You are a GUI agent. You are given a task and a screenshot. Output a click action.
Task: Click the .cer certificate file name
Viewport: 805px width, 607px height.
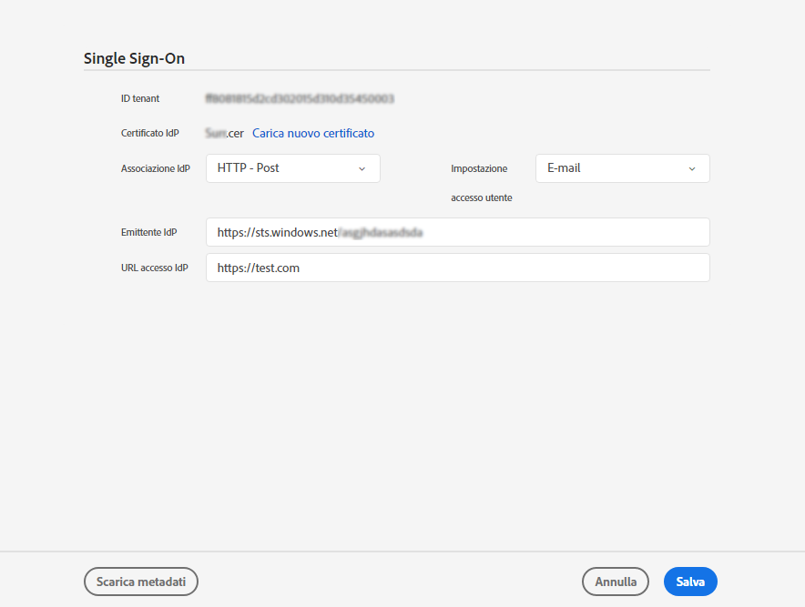(x=225, y=133)
